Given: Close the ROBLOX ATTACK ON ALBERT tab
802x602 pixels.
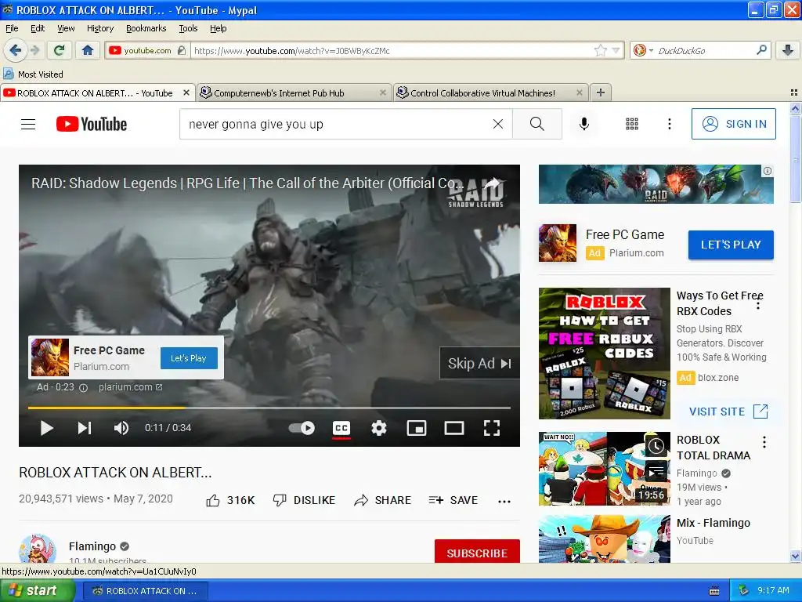Looking at the screenshot, I should click(186, 92).
